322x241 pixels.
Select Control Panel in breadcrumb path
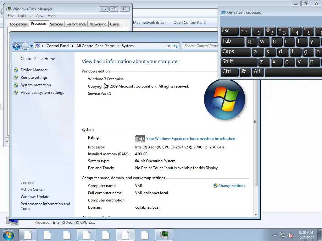(x=58, y=46)
